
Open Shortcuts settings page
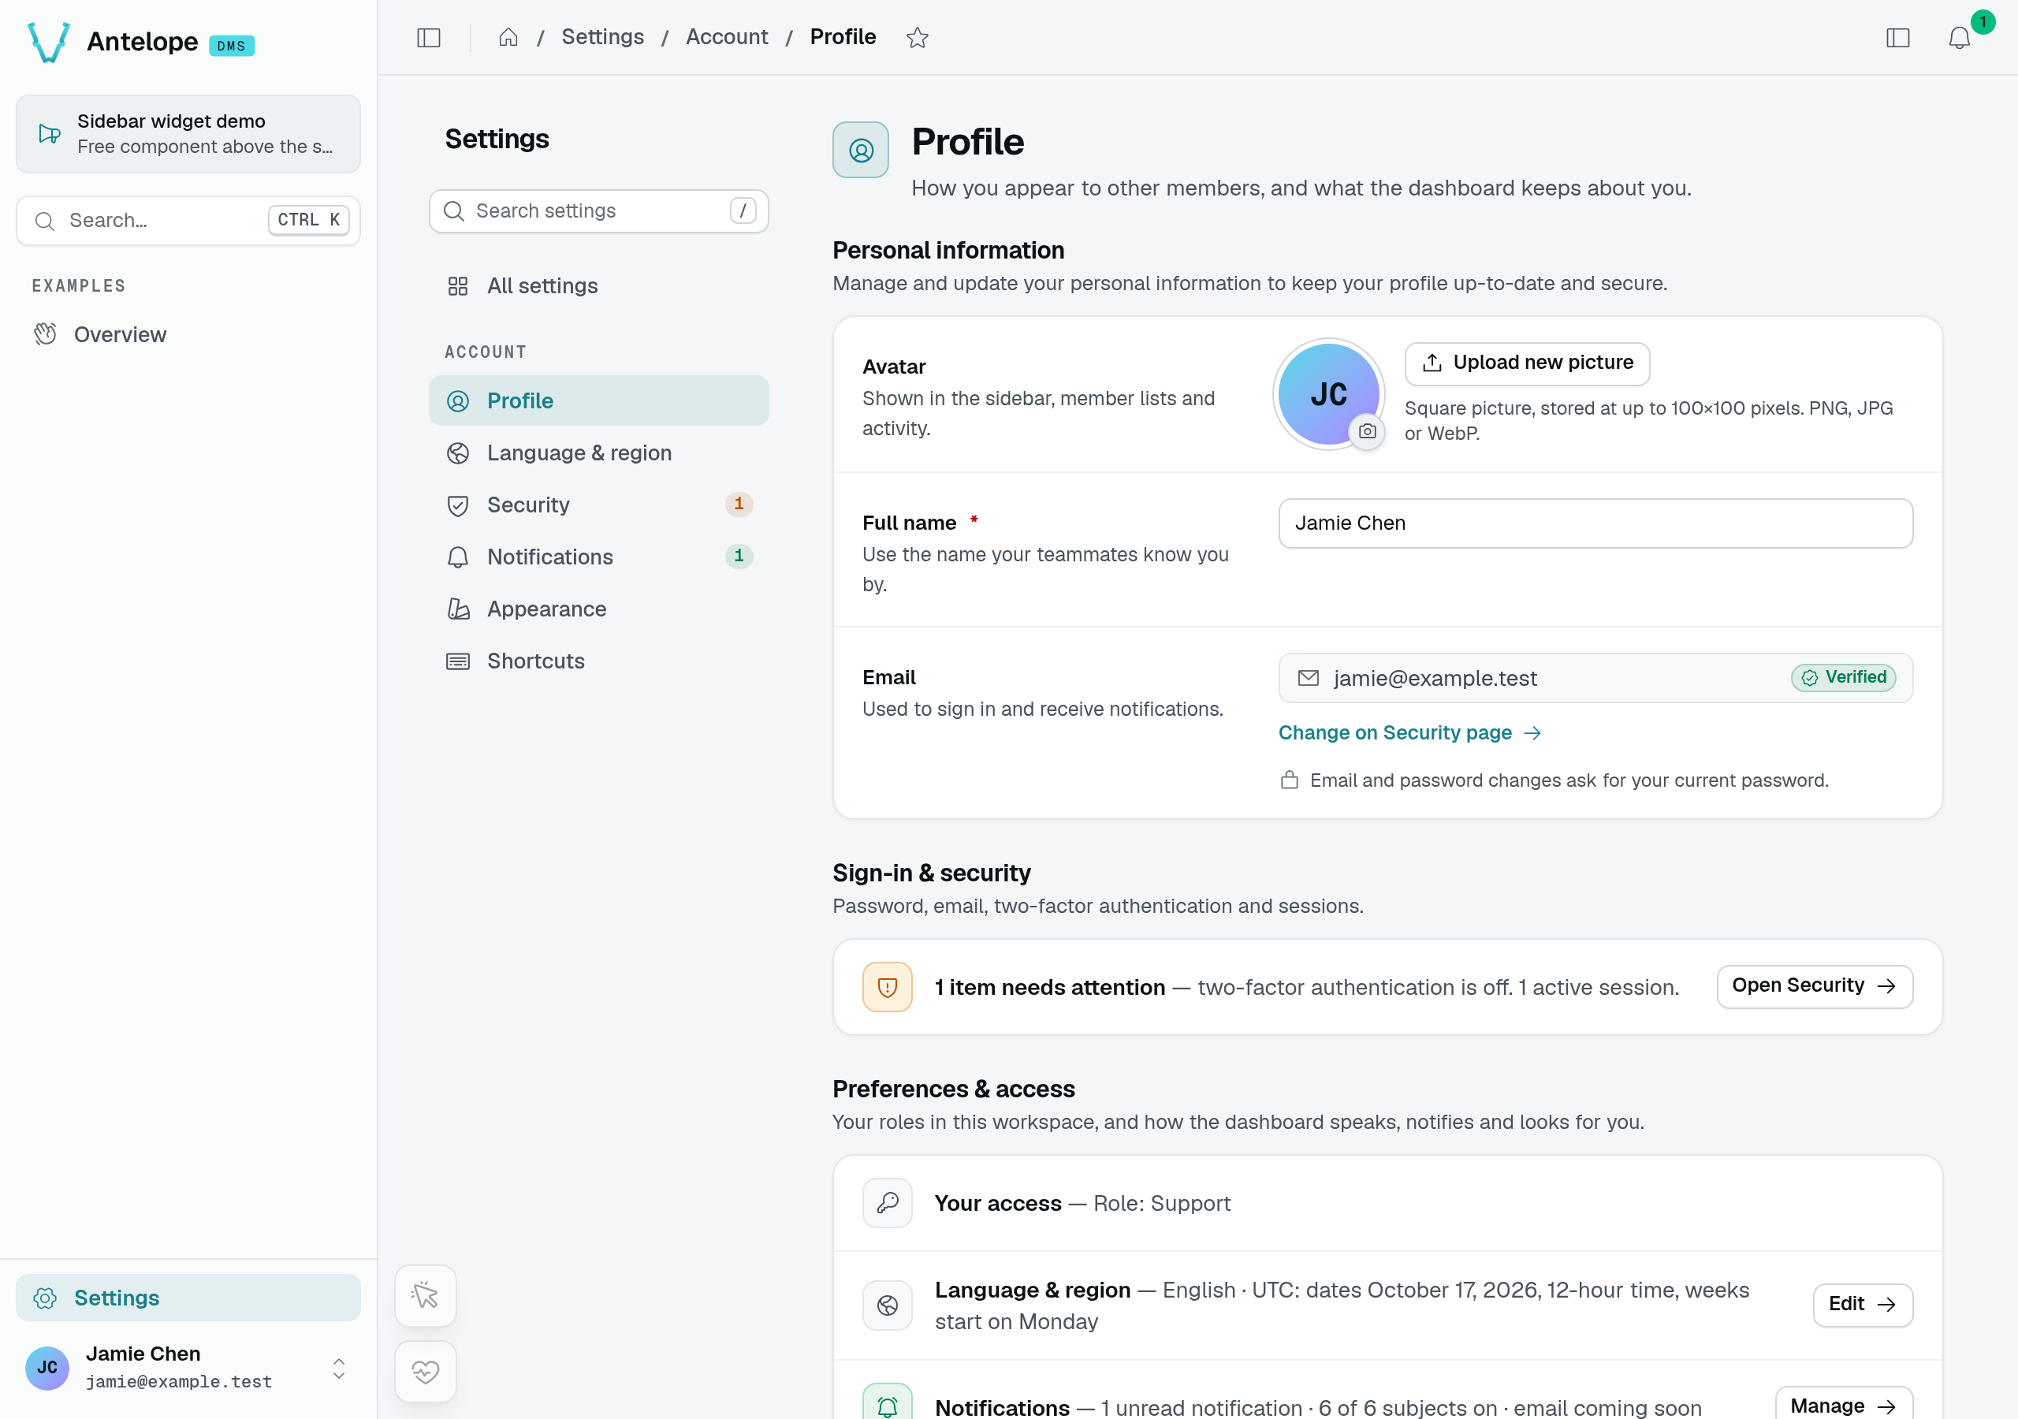tap(598, 661)
